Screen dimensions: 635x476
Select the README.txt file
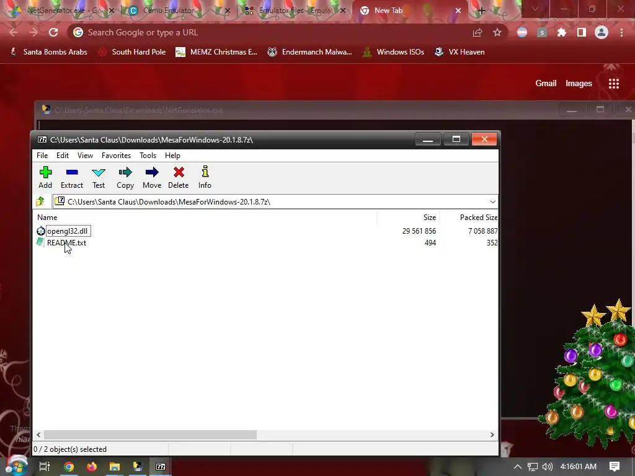66,243
